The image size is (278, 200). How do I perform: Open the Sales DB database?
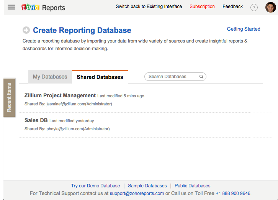coord(36,120)
